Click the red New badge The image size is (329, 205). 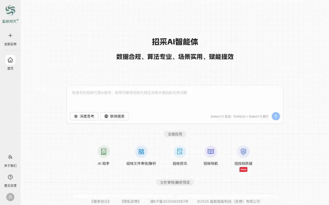(243, 169)
